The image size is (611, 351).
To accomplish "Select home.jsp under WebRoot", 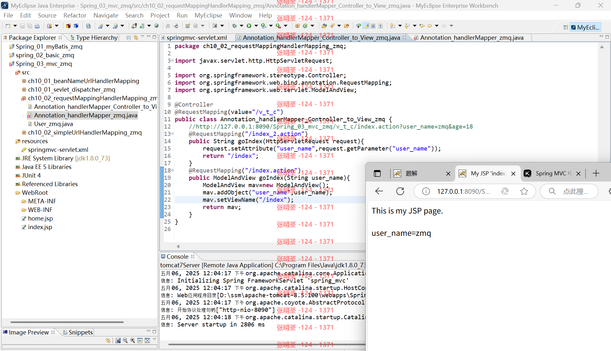I will point(40,218).
